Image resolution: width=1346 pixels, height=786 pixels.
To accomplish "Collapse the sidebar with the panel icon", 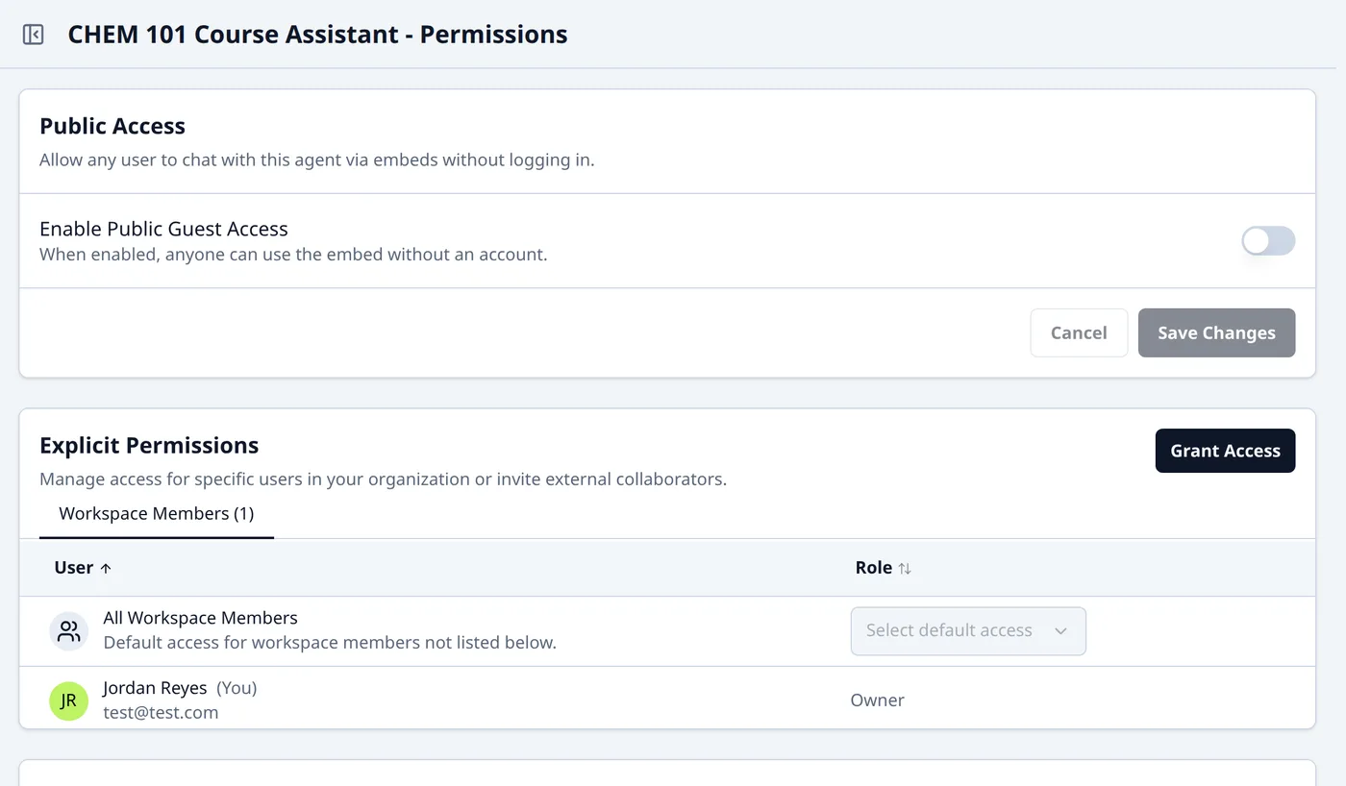I will click(x=33, y=35).
